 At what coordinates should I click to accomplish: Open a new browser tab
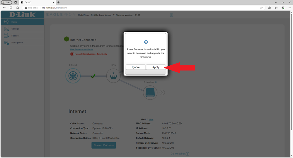point(59,2)
